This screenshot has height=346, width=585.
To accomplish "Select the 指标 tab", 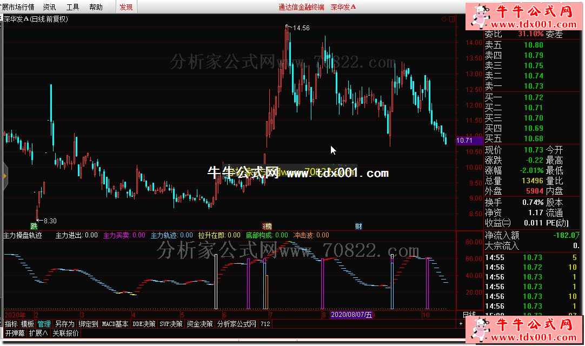I will [x=11, y=324].
